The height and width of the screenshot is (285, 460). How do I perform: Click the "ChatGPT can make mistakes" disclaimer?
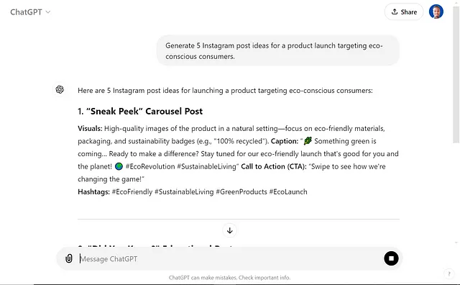[229, 278]
